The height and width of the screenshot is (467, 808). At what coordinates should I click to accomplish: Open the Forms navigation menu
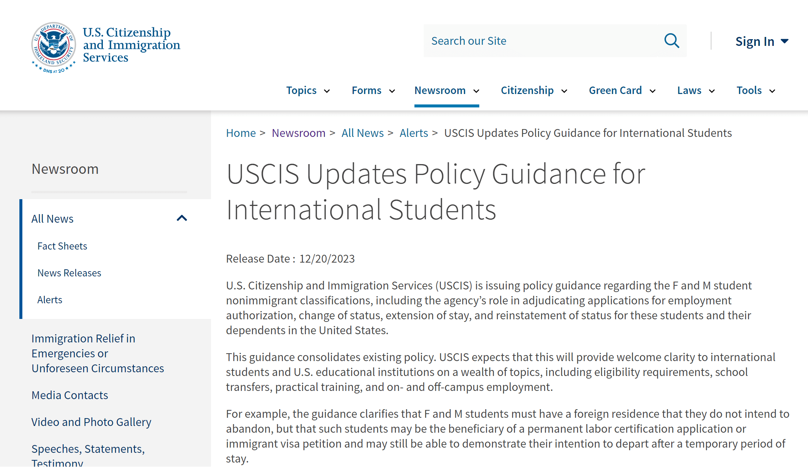366,90
